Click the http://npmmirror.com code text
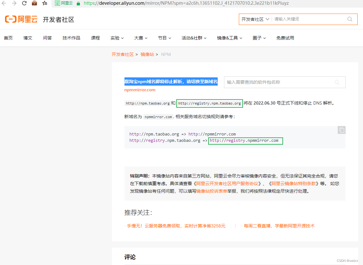The width and height of the screenshot is (363, 265). pyautogui.click(x=212, y=134)
